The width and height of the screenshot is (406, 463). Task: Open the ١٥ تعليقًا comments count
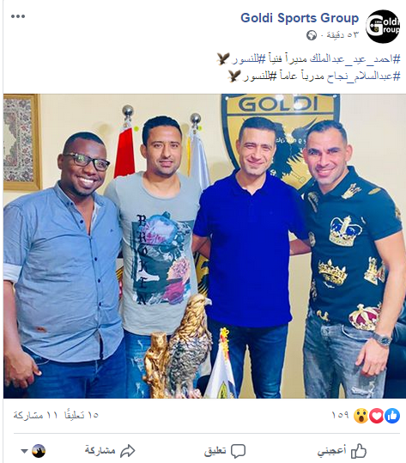82,416
